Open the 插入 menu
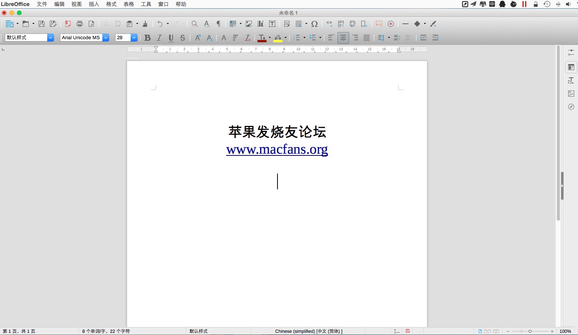Viewport: 578px width, 335px height. coord(94,4)
